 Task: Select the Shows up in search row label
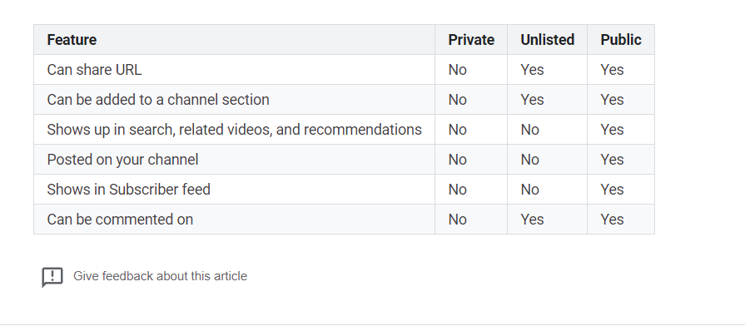tap(234, 130)
